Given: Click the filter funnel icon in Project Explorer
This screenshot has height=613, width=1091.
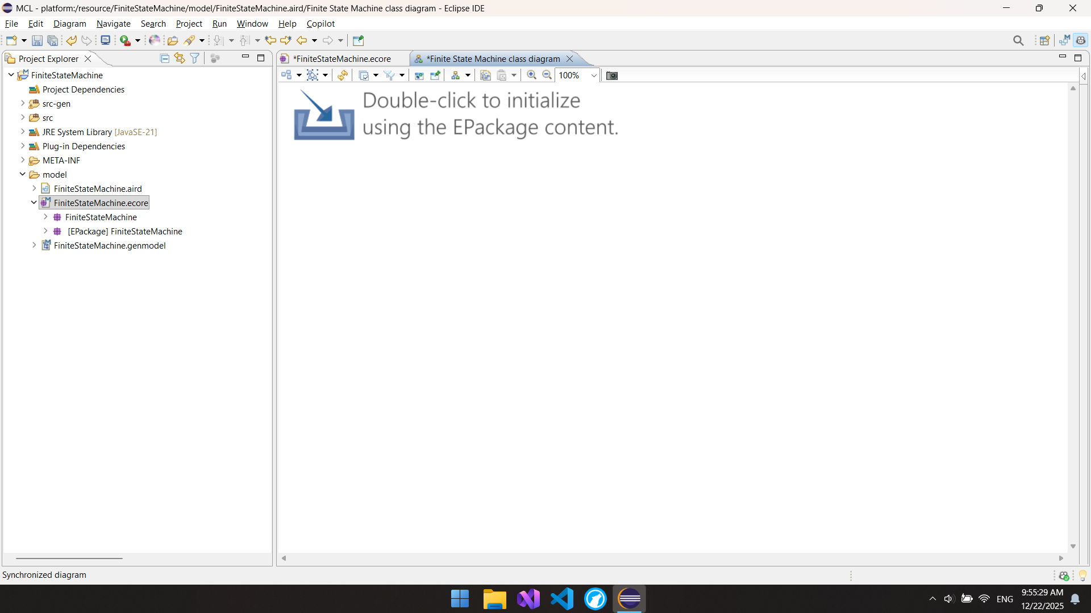Looking at the screenshot, I should pos(195,58).
